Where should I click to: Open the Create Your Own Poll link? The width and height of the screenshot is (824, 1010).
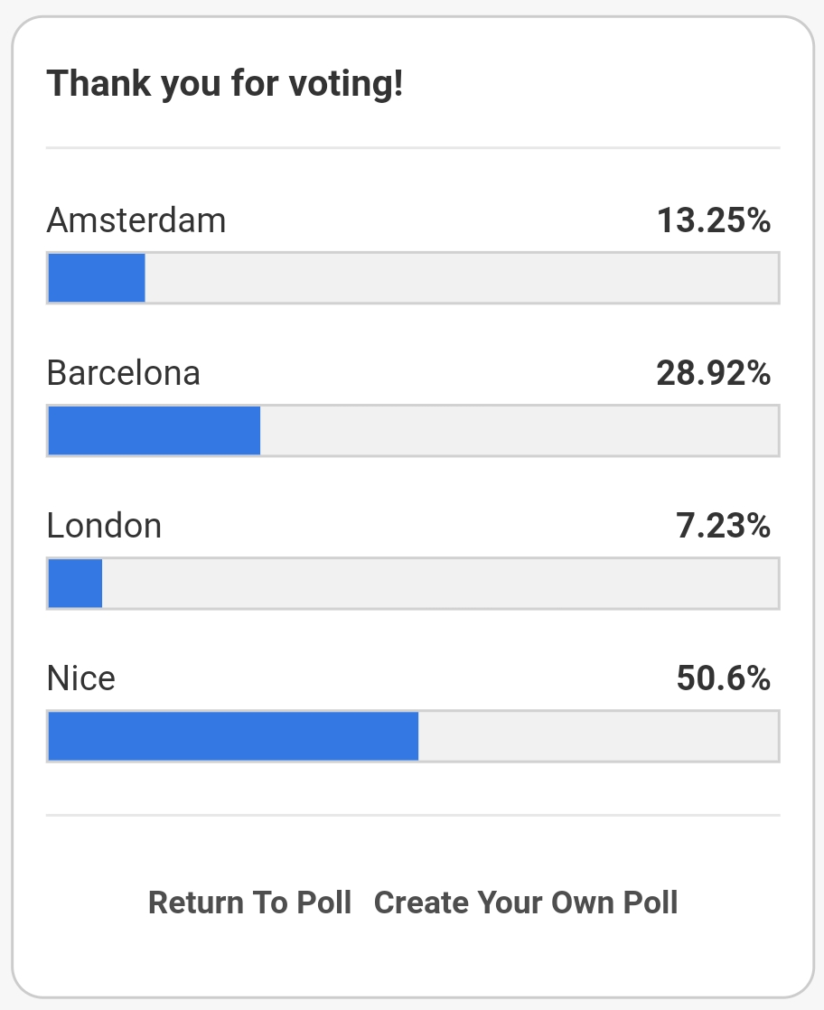(x=526, y=902)
